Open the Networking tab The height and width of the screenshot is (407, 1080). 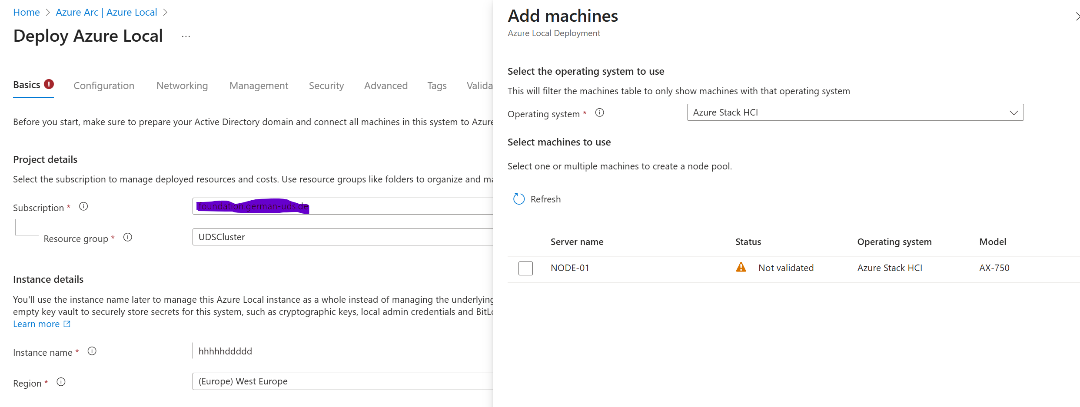[182, 86]
